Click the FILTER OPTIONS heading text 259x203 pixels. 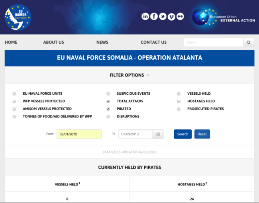[x=127, y=75]
